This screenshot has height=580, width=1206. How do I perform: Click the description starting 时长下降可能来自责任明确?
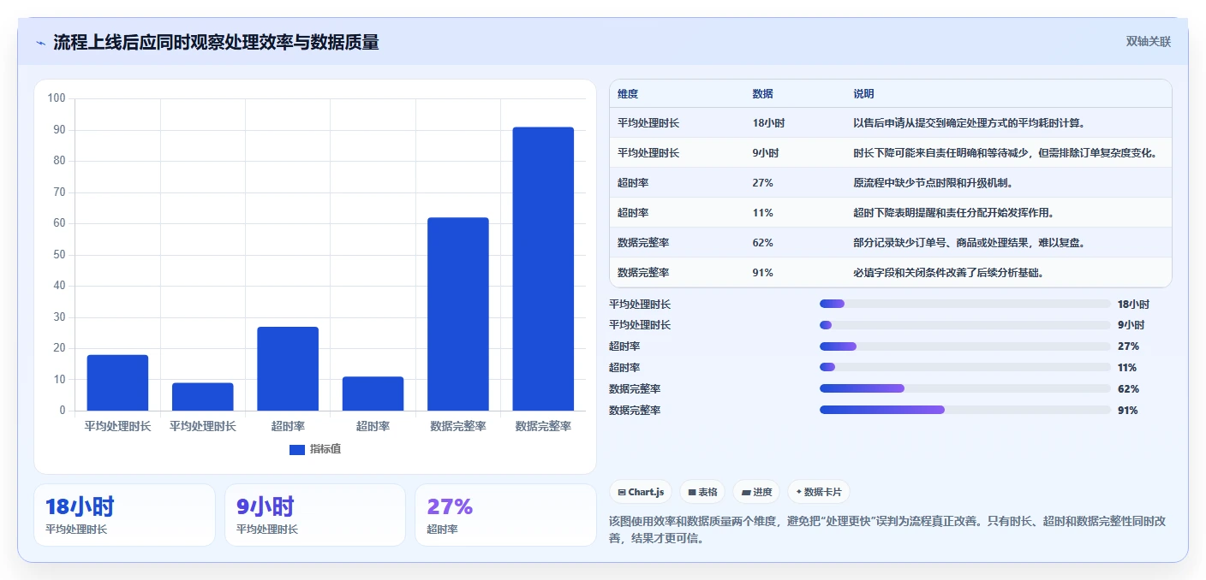[x=1006, y=153]
